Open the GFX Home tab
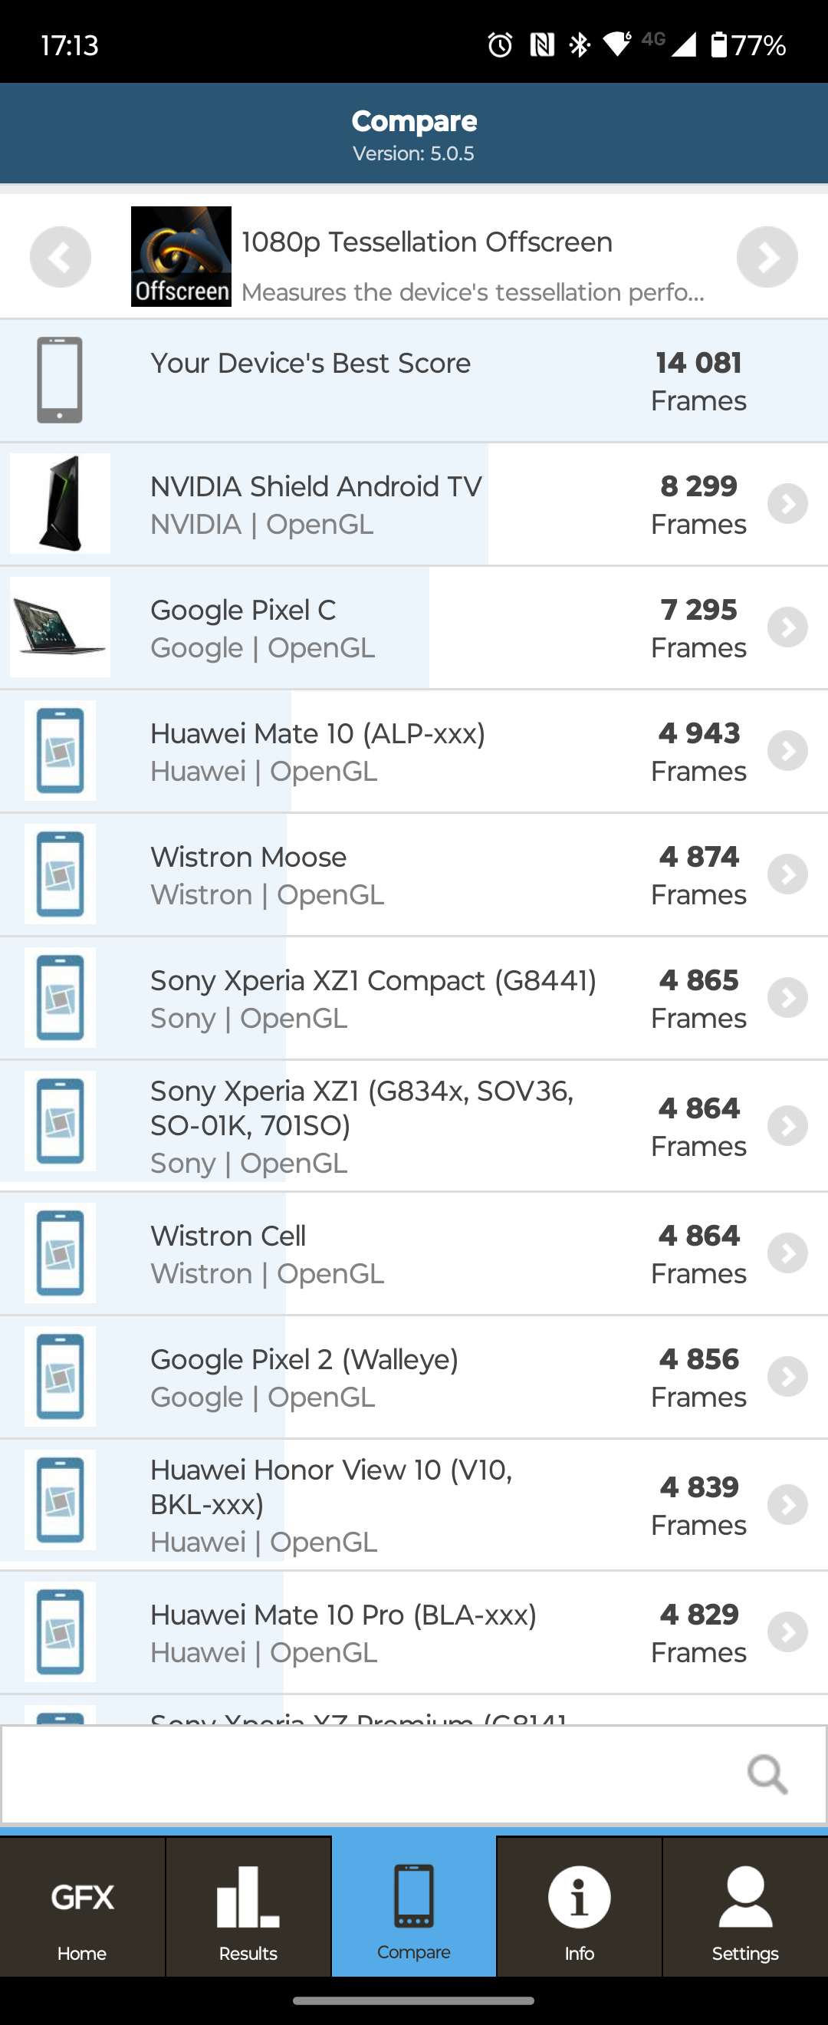828x2025 pixels. [83, 1911]
